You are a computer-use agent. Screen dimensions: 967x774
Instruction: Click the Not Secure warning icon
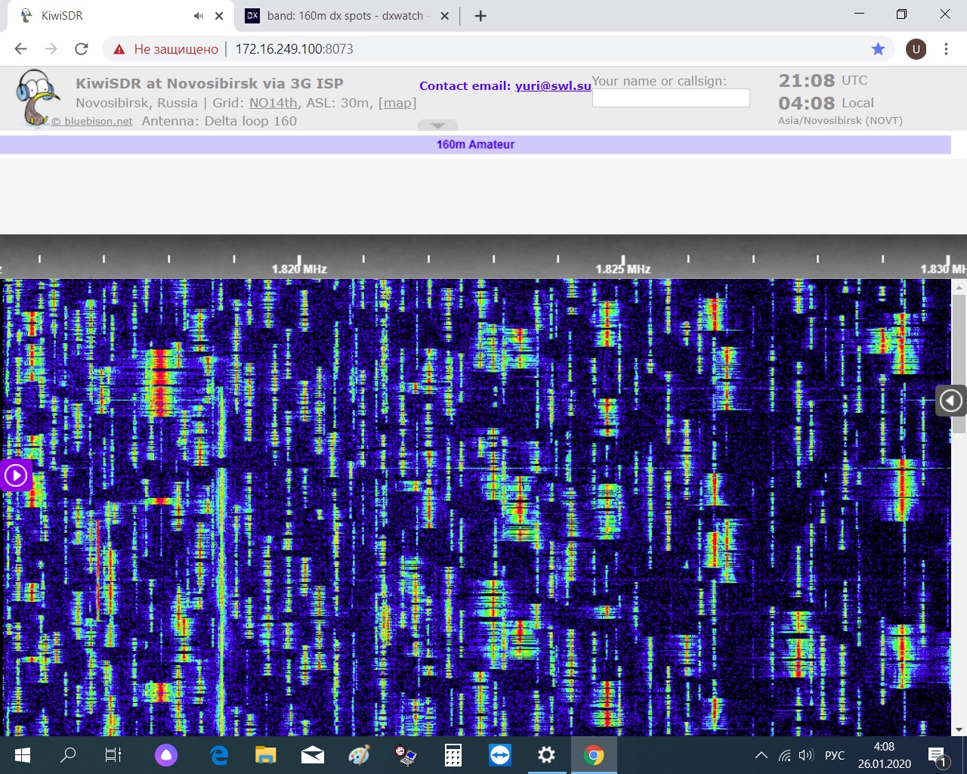pyautogui.click(x=119, y=49)
